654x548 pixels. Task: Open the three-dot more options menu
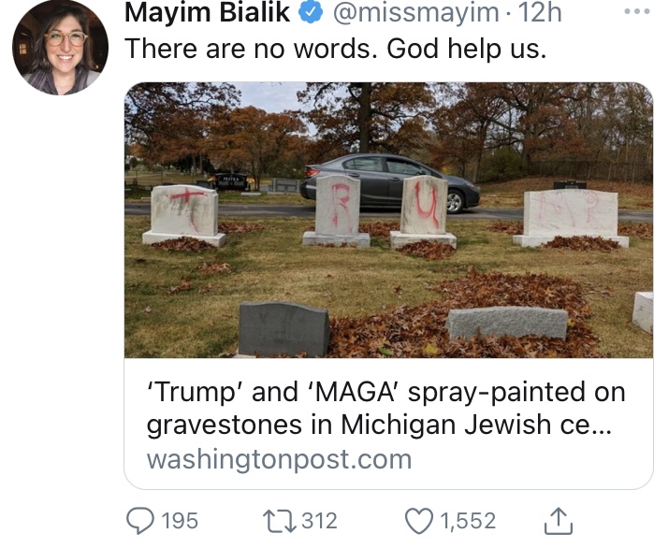633,13
